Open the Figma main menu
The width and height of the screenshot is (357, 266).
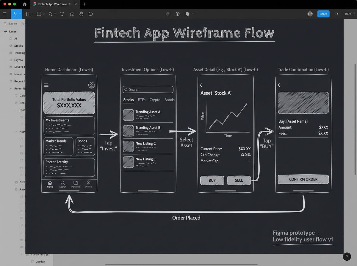coord(5,14)
